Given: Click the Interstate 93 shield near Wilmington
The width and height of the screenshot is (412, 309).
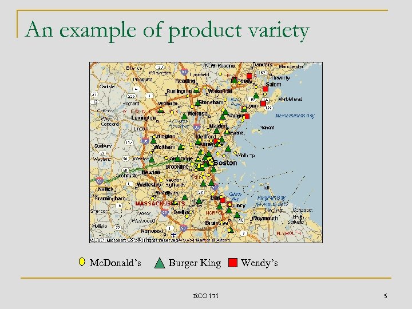Looking at the screenshot, I should (x=184, y=72).
